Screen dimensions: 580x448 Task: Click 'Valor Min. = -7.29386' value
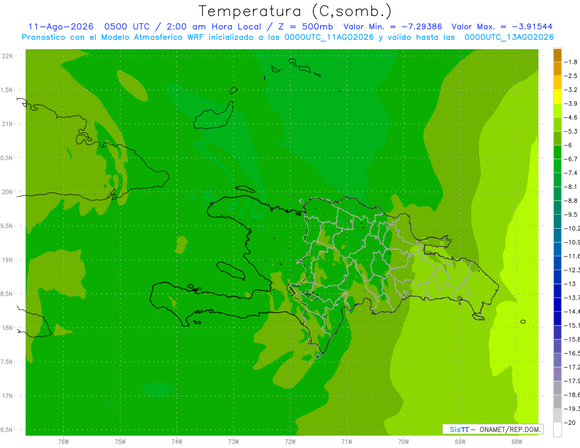pos(392,27)
